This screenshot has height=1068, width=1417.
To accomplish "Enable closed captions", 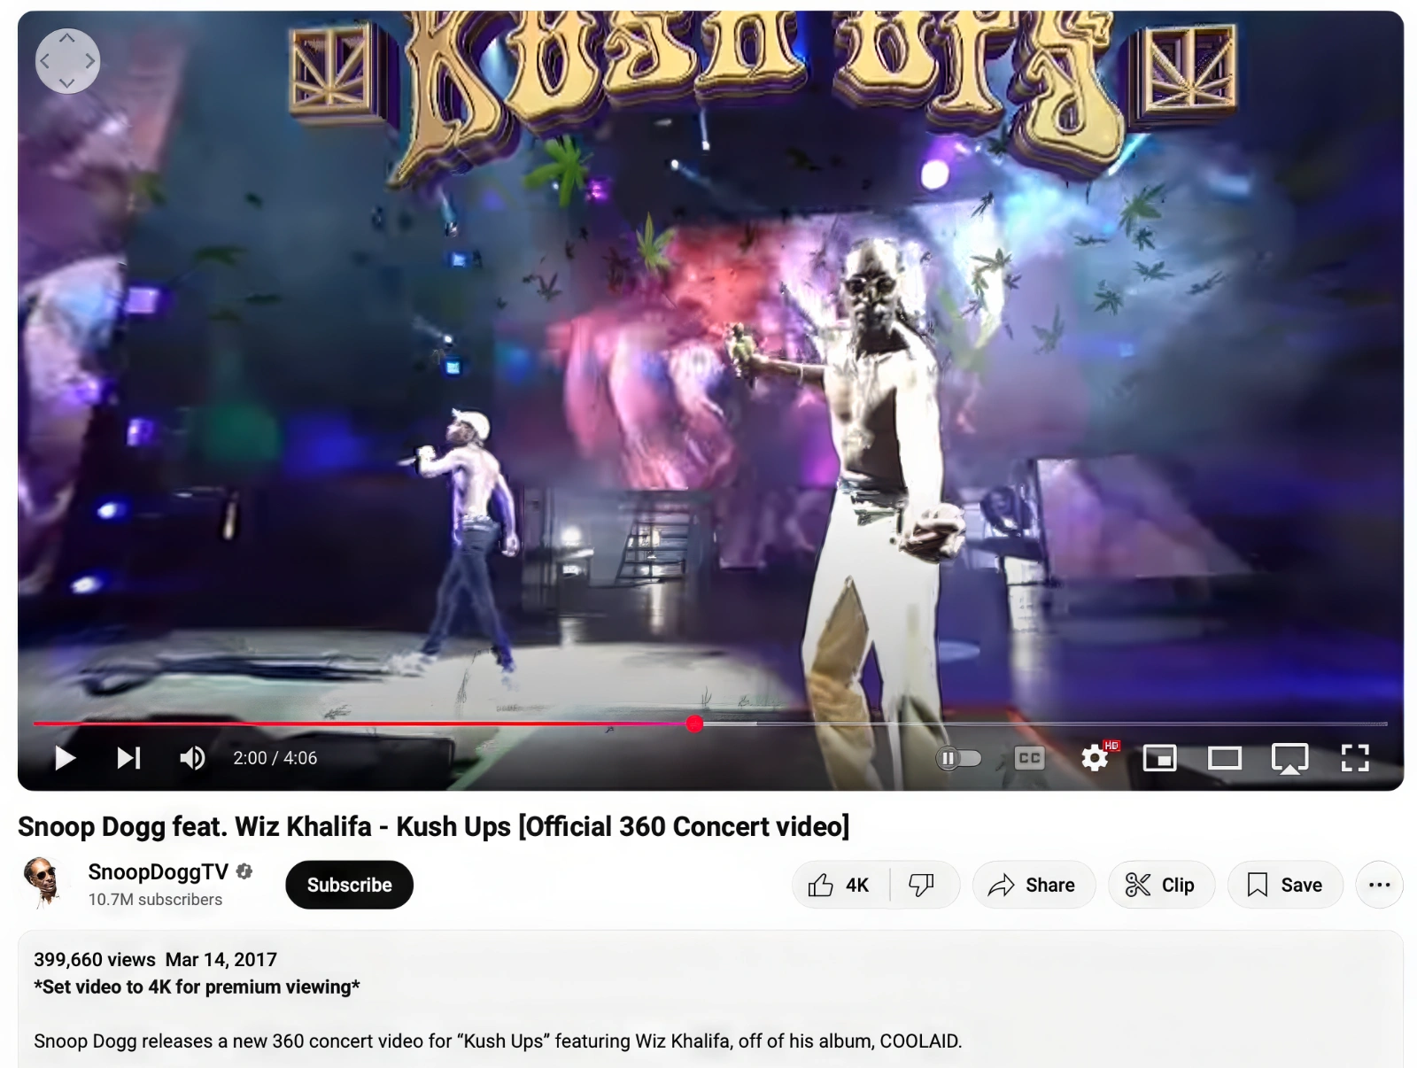I will (x=1029, y=758).
